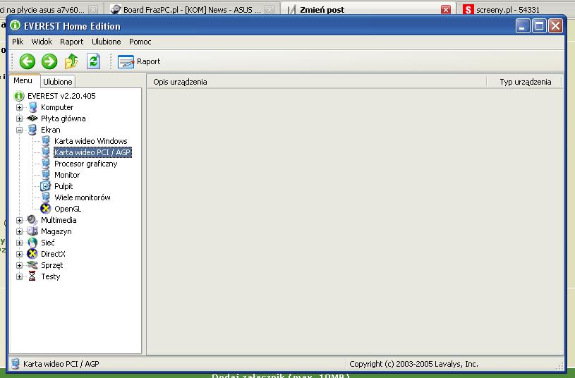
Task: Open the Raport wizard toolbar button
Action: tap(139, 61)
